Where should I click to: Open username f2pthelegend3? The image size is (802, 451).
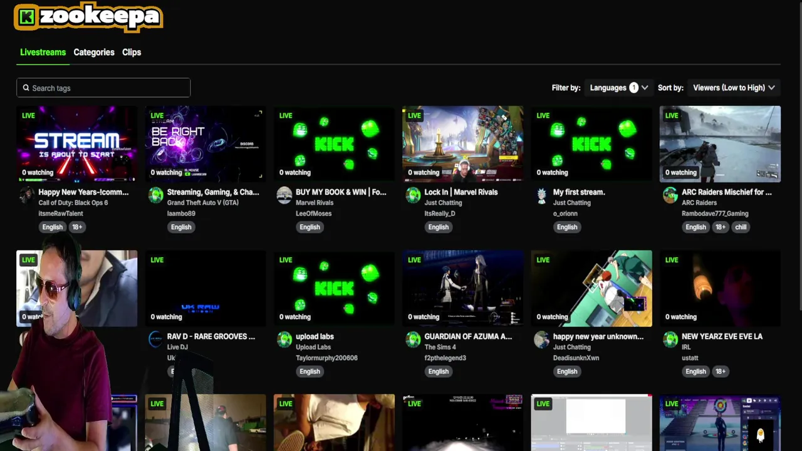[445, 358]
